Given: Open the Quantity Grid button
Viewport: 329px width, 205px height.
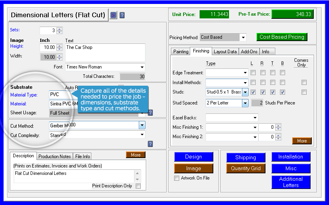Looking at the screenshot, I should [x=245, y=168].
